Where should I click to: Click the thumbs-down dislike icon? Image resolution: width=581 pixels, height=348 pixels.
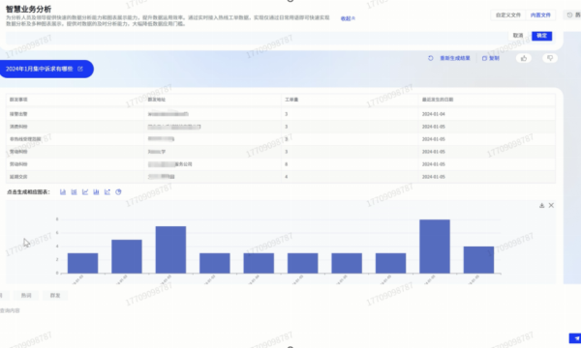coord(550,58)
